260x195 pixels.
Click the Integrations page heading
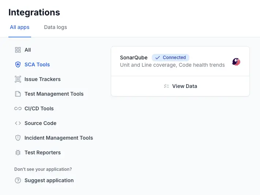(34, 12)
